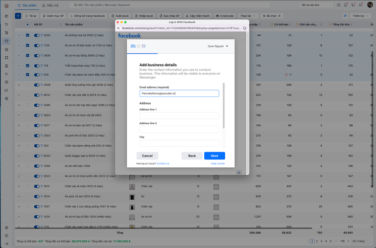Image resolution: width=376 pixels, height=248 pixels.
Task: Click the Meta logo in the dialog header
Action: 132,46
